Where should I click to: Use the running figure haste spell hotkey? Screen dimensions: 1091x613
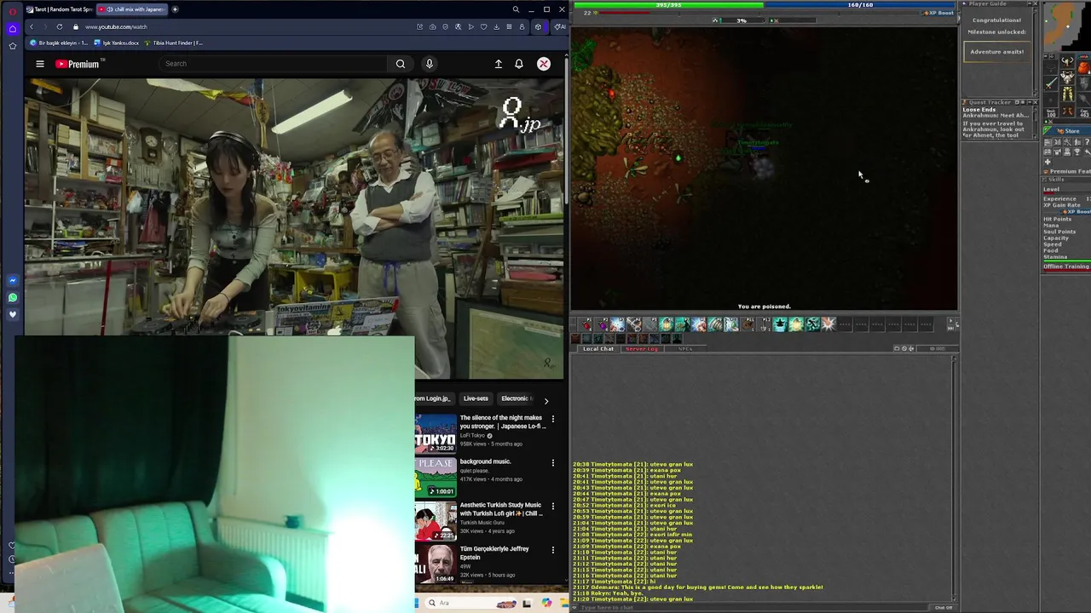point(813,324)
